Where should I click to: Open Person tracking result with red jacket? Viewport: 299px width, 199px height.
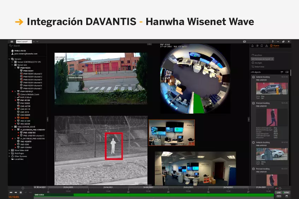point(270,120)
